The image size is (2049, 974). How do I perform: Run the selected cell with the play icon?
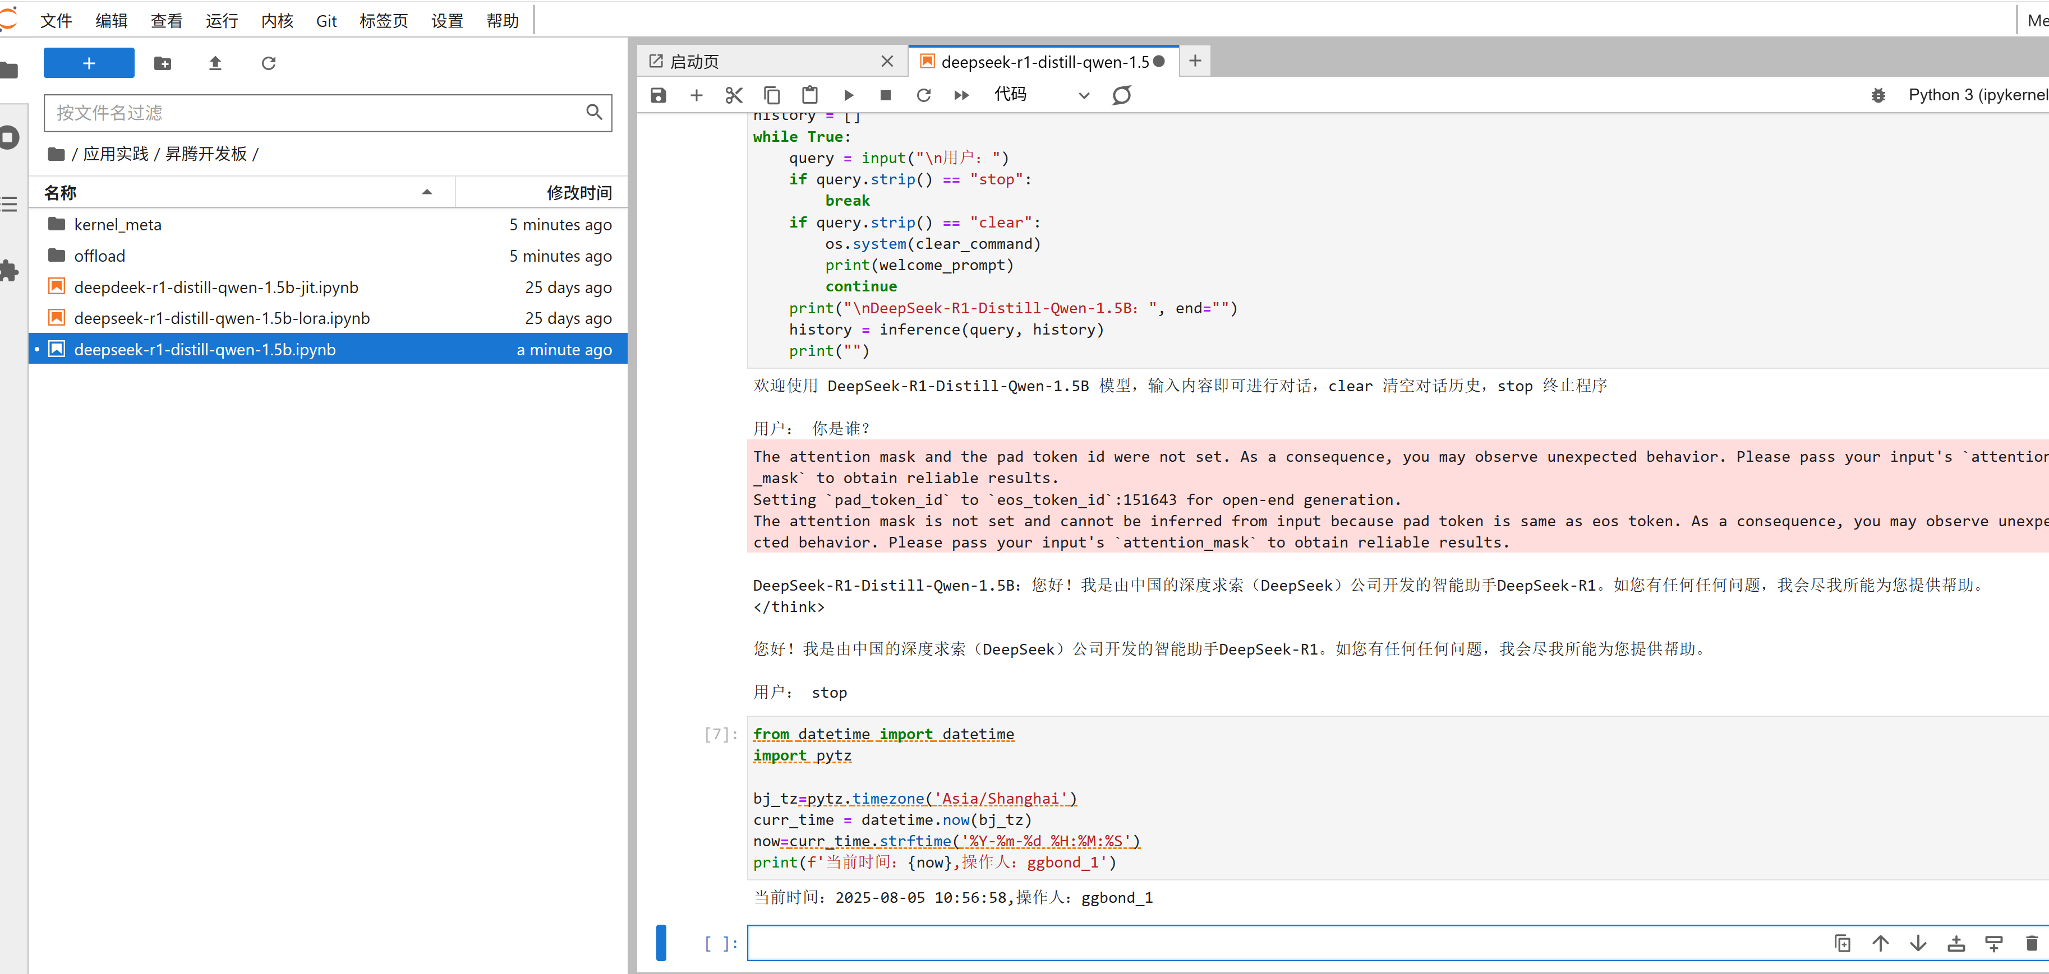tap(848, 95)
